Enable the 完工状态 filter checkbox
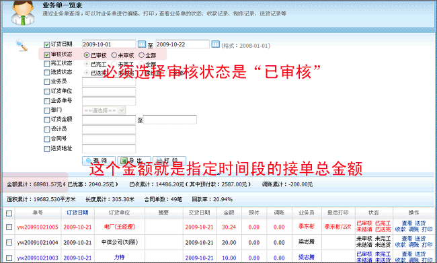The width and height of the screenshot is (437, 263). [47, 64]
